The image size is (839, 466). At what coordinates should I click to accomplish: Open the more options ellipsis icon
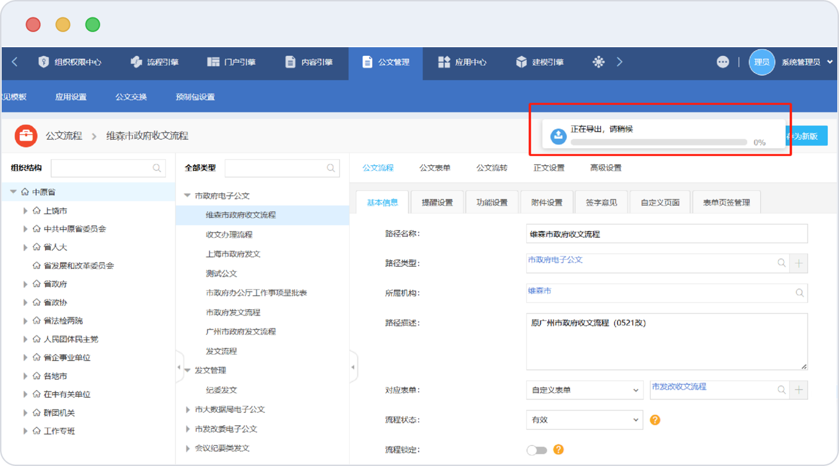pyautogui.click(x=722, y=62)
